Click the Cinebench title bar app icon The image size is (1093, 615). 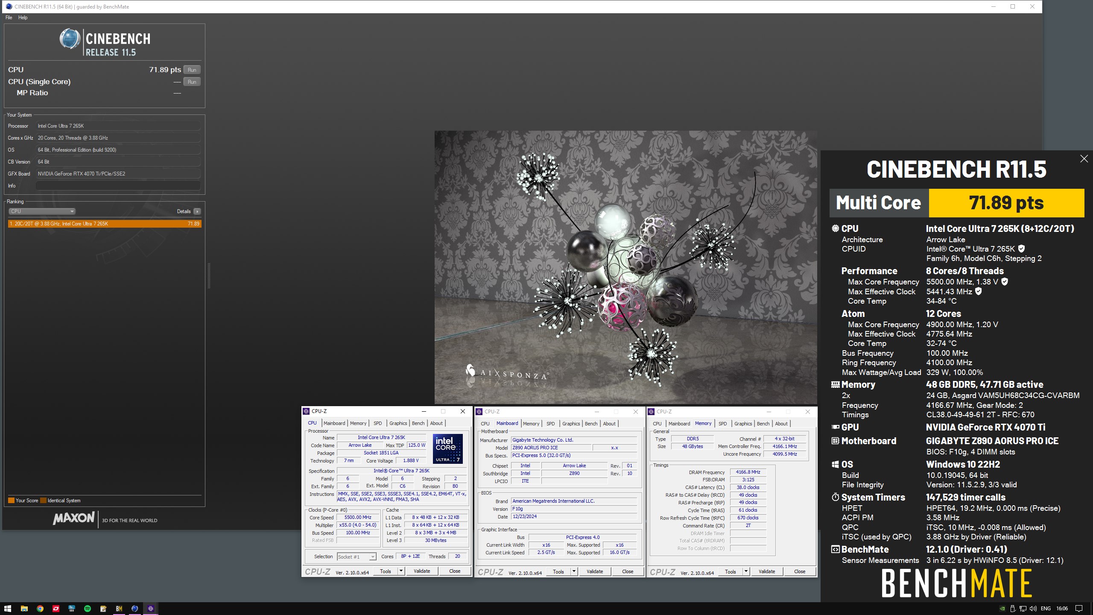coord(9,6)
